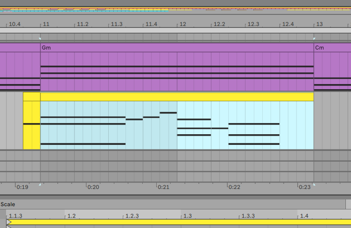
Task: Click 1.4 on the clip editor ruler
Action: pyautogui.click(x=304, y=216)
